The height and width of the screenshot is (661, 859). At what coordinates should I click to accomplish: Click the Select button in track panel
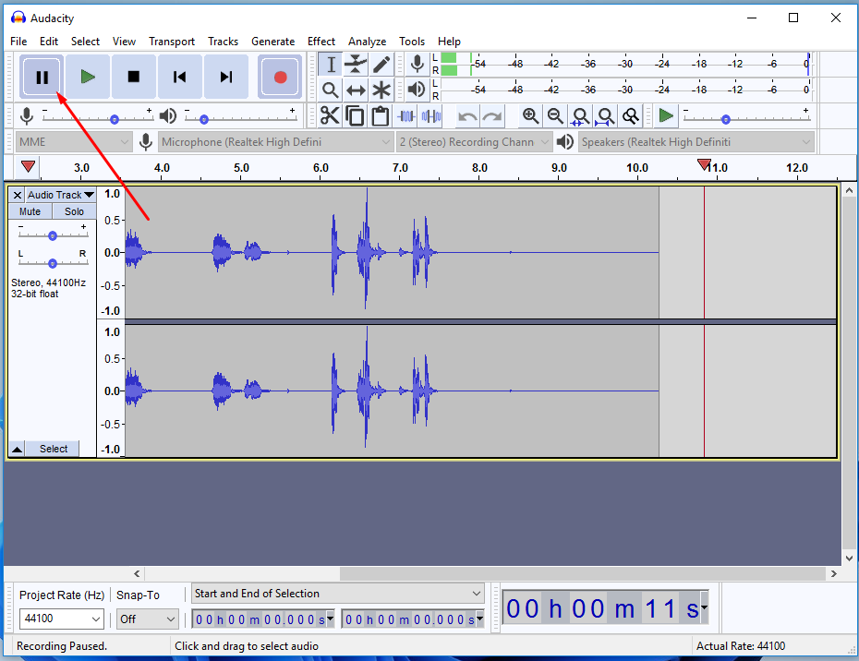52,449
